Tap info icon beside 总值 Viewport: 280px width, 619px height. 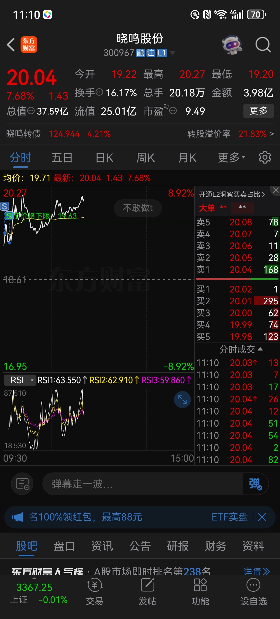point(31,111)
